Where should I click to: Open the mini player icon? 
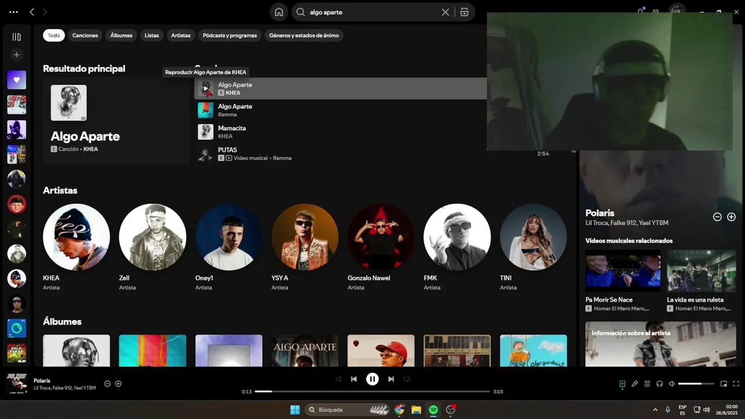pos(723,384)
